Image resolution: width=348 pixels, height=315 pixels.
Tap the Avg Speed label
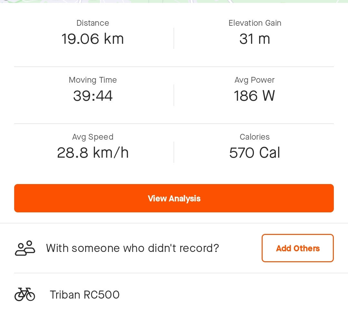[x=93, y=137]
